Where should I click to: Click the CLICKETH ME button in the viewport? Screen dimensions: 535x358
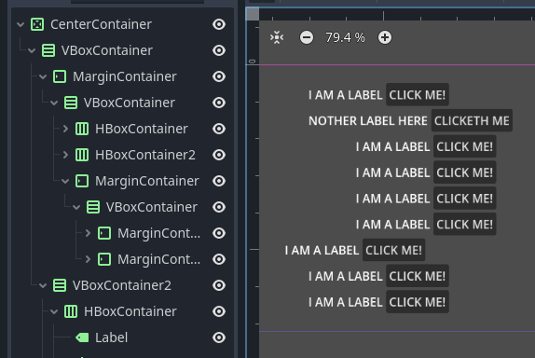pos(472,120)
